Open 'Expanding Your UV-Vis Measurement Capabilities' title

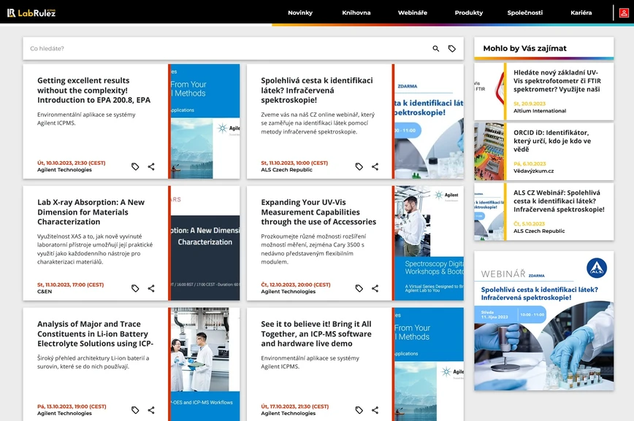(x=318, y=212)
